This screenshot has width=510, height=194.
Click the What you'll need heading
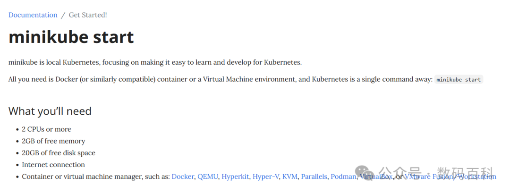[x=50, y=111]
